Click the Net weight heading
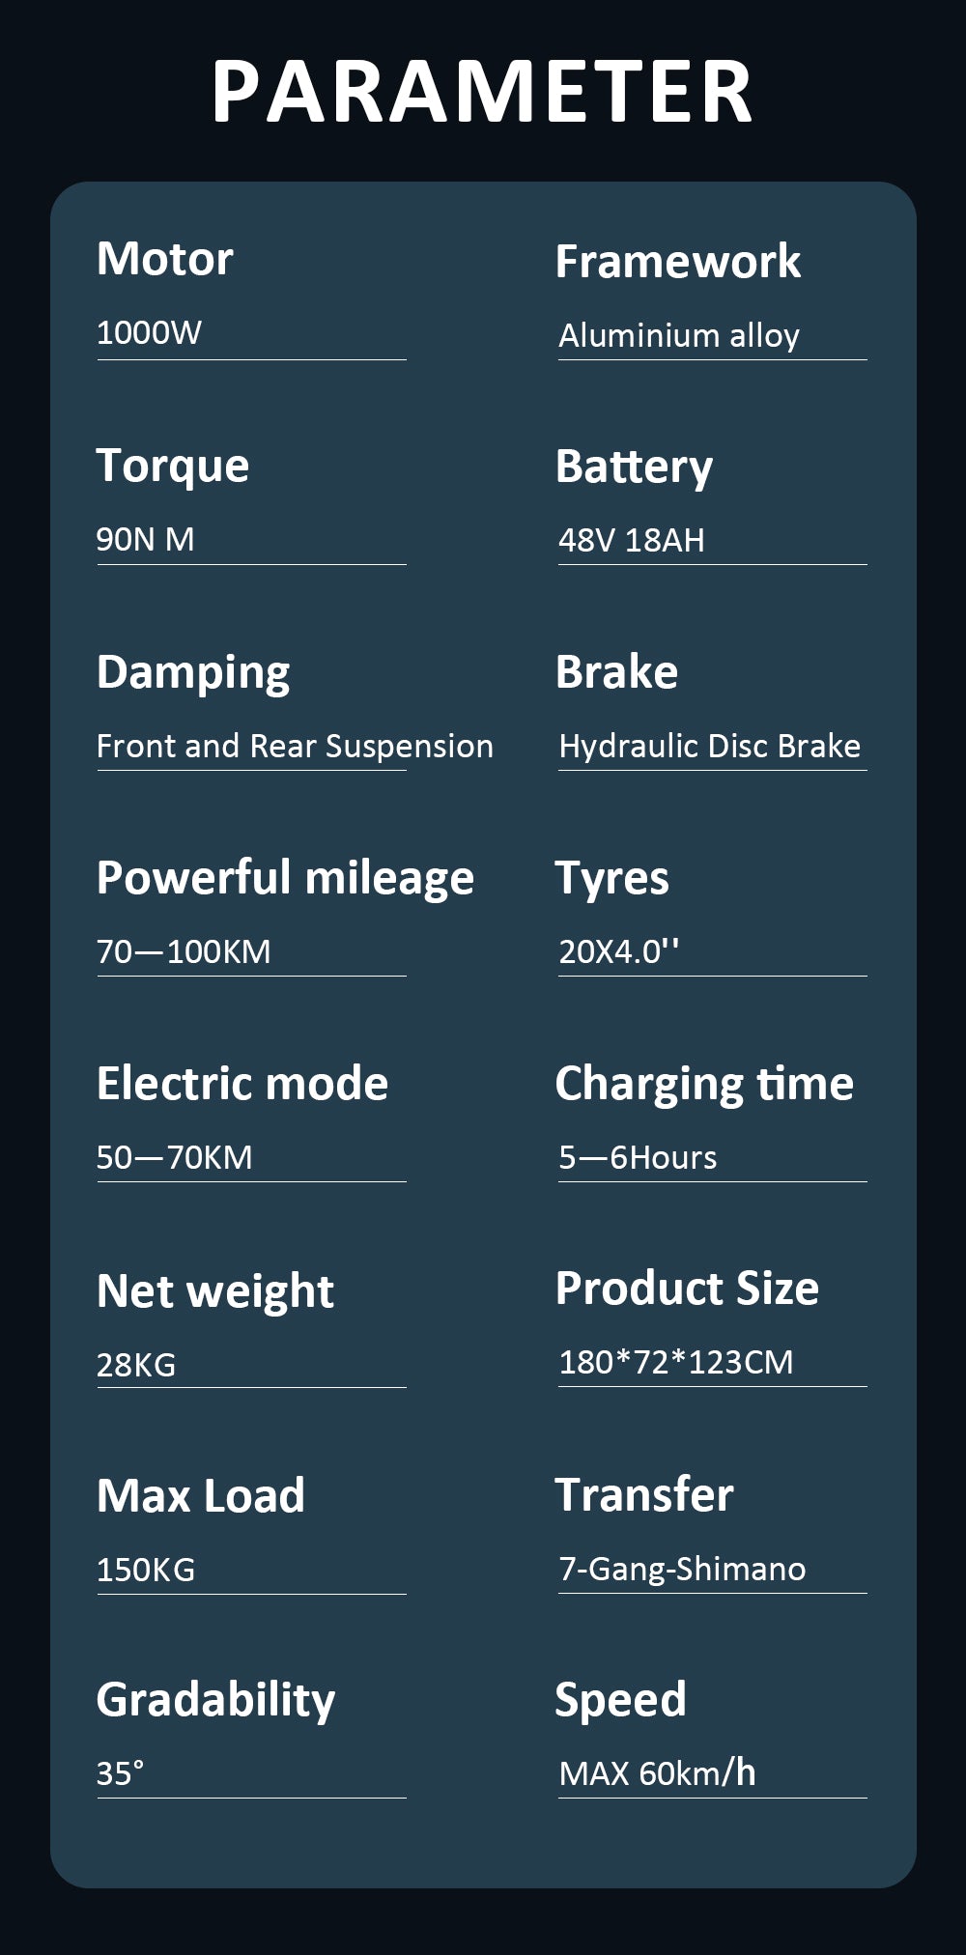Image resolution: width=966 pixels, height=1955 pixels. tap(215, 1291)
